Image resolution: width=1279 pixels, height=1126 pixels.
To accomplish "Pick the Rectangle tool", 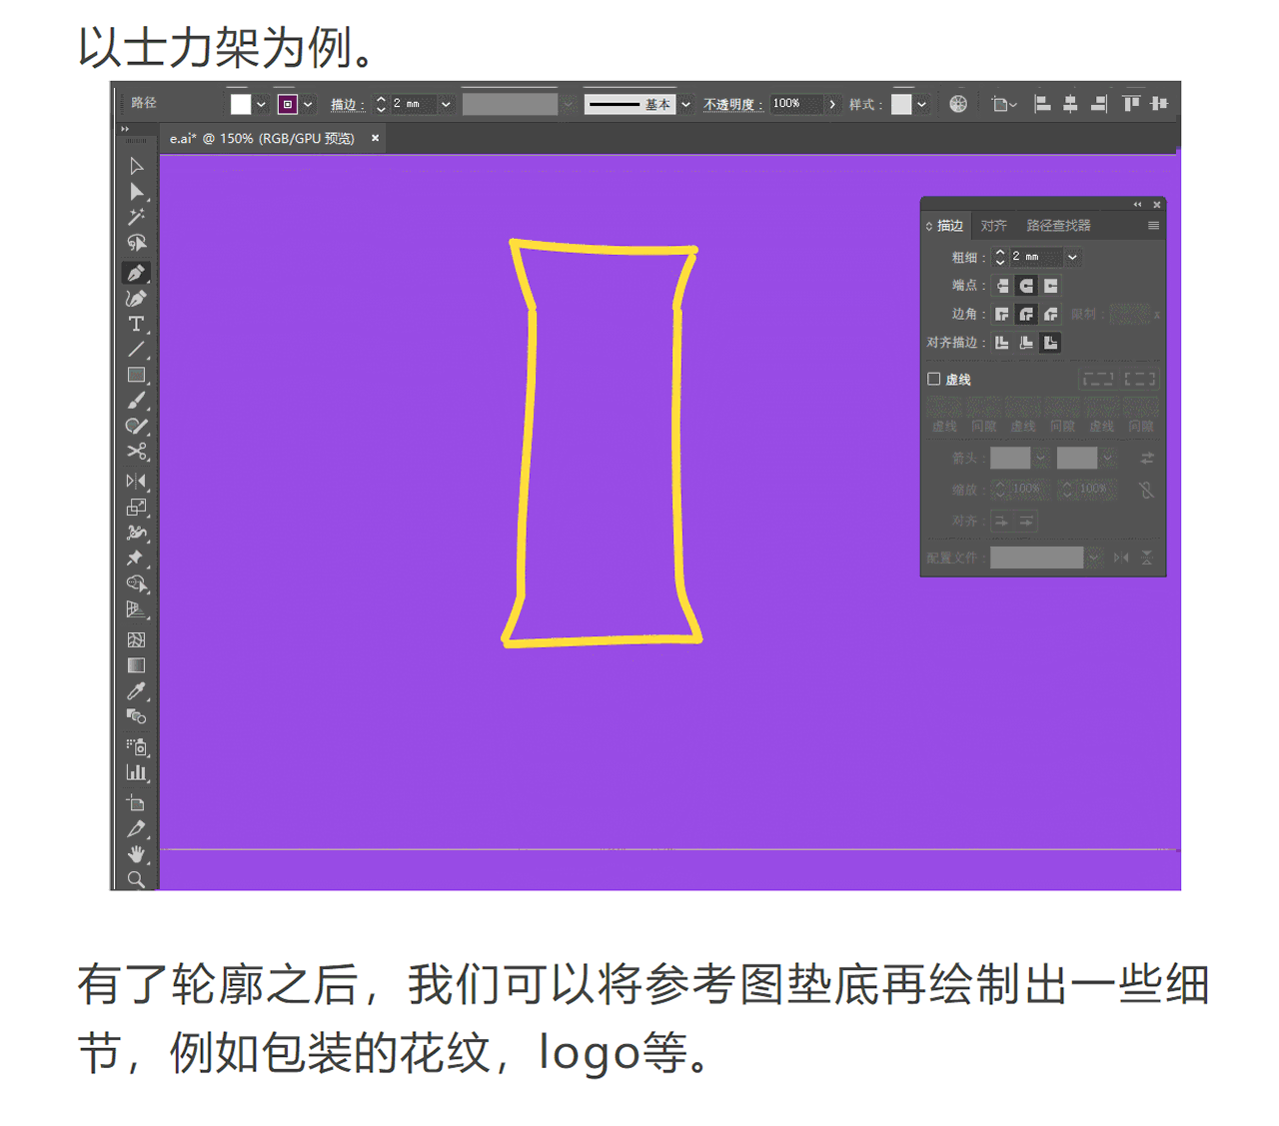I will 137,376.
